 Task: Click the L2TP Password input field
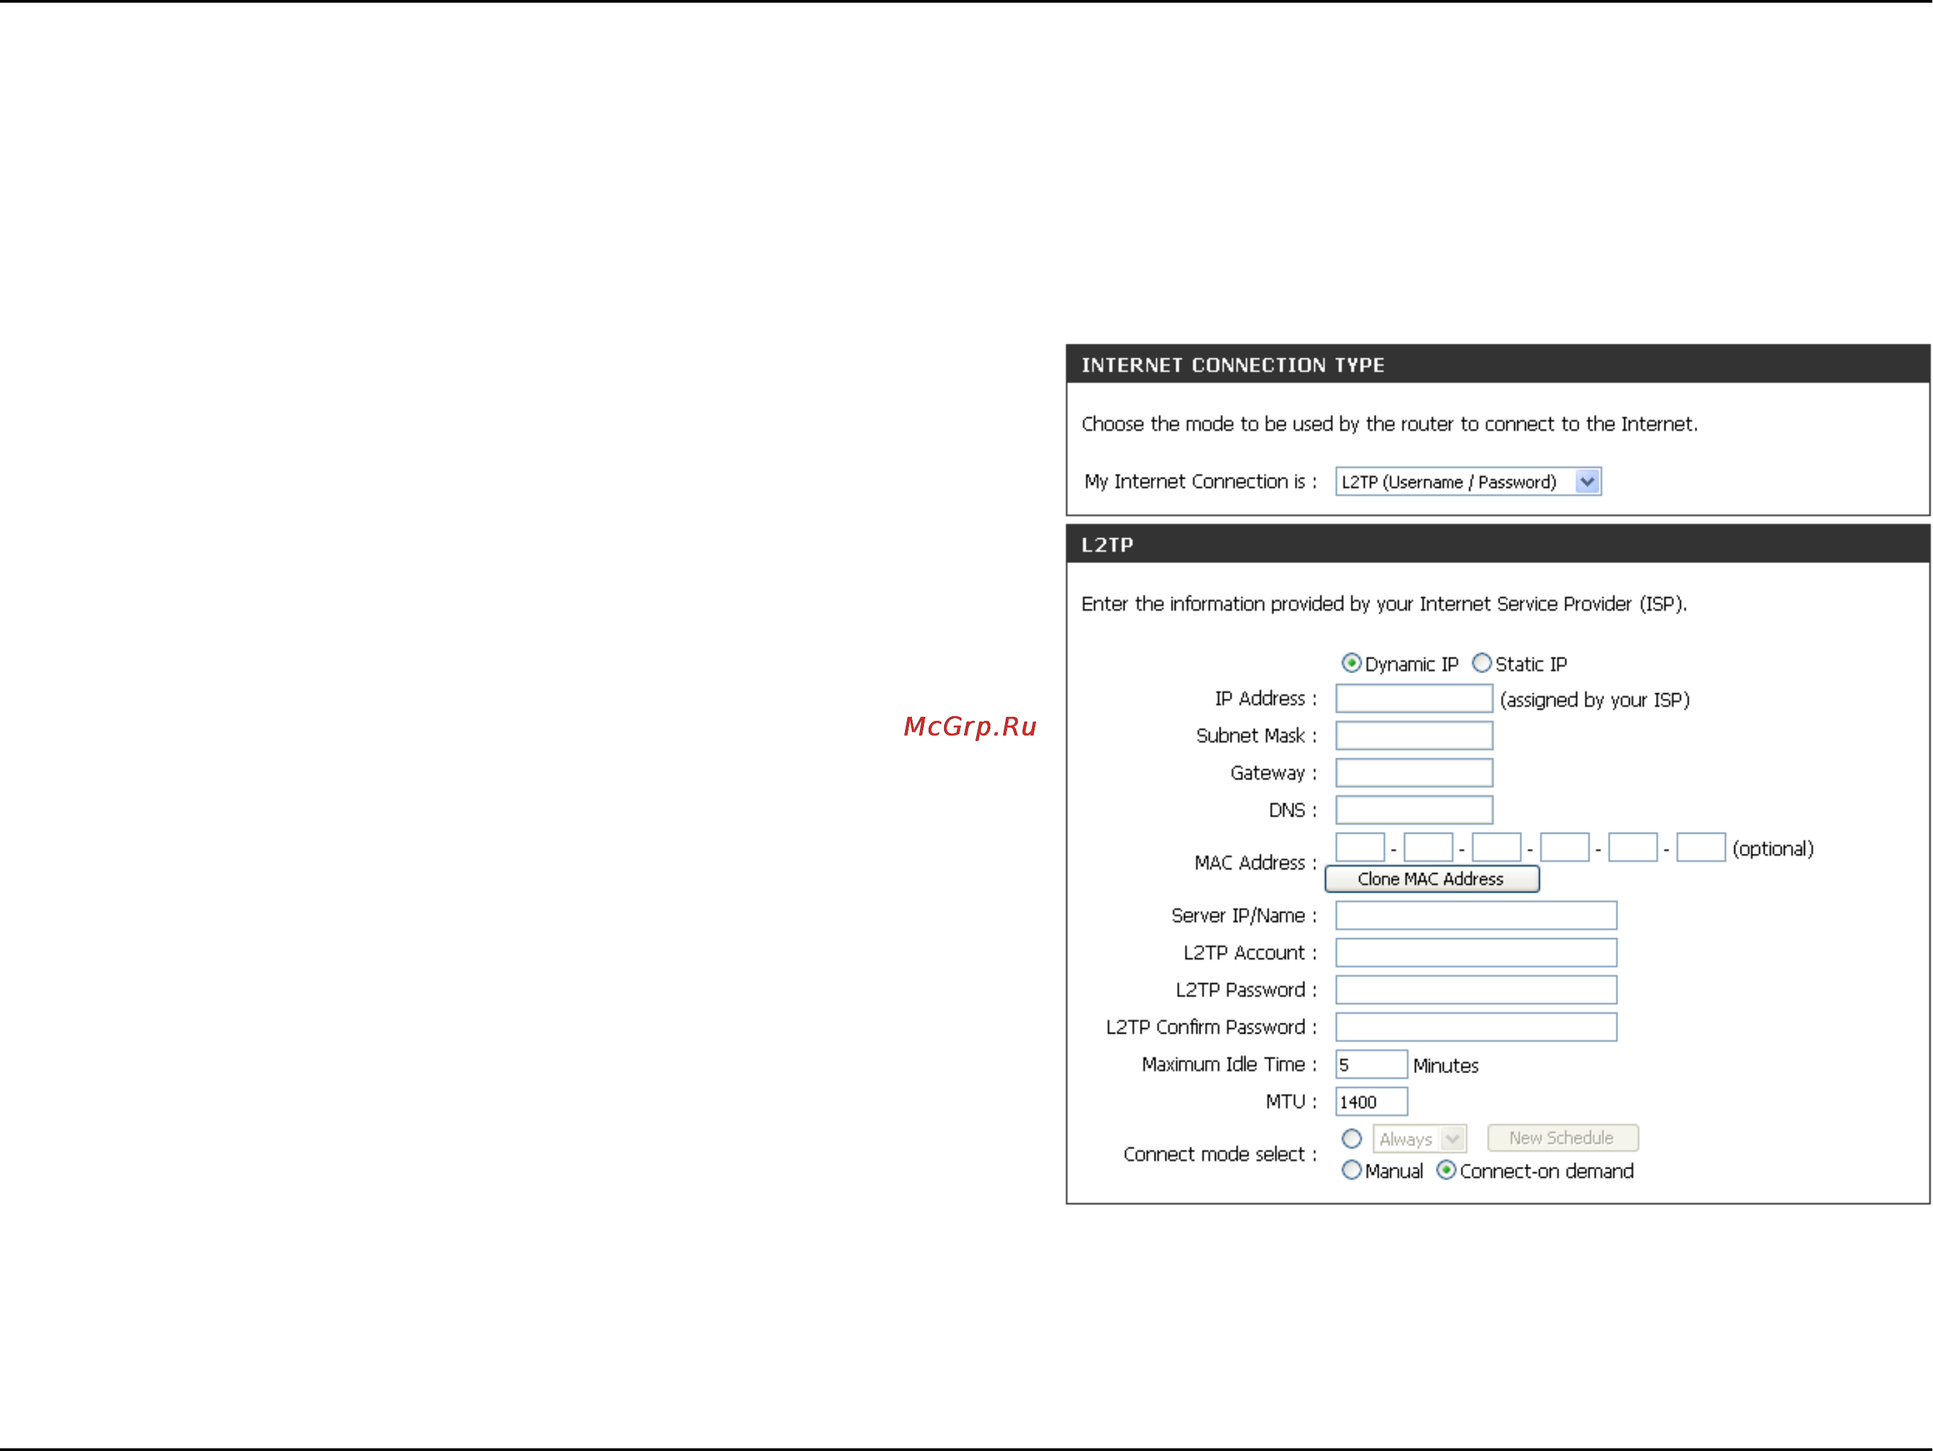(x=1476, y=991)
